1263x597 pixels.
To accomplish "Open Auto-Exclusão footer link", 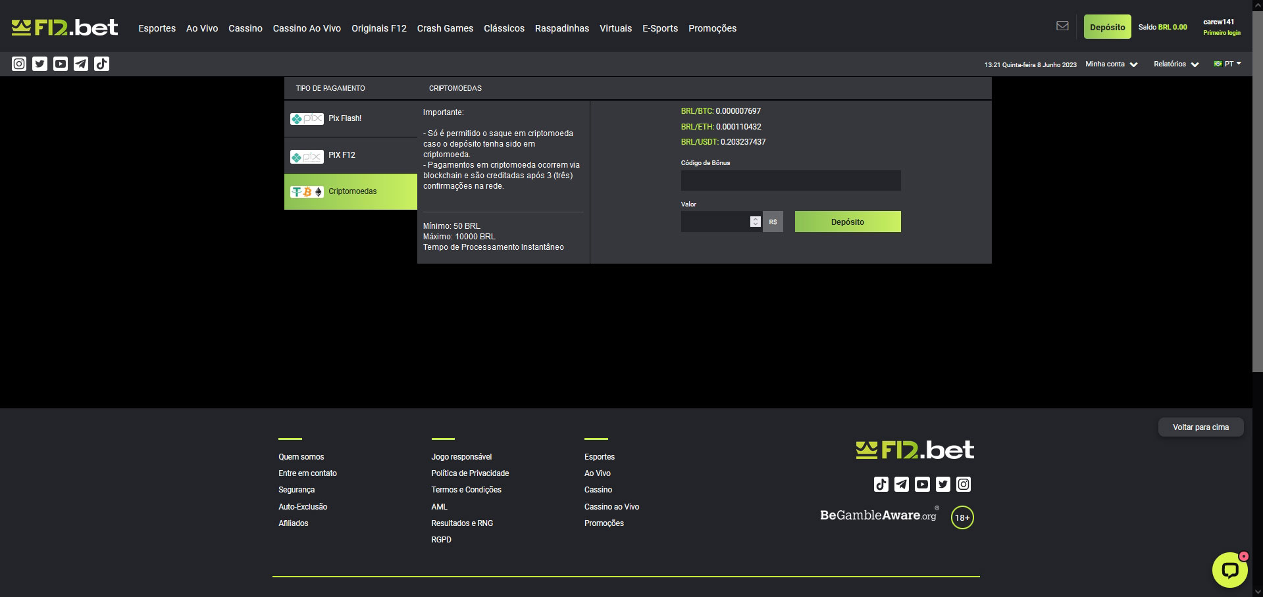I will tap(303, 507).
